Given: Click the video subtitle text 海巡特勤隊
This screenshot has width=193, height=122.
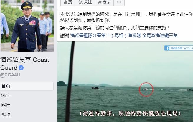Looking at the screenshot, I should coord(97,113).
